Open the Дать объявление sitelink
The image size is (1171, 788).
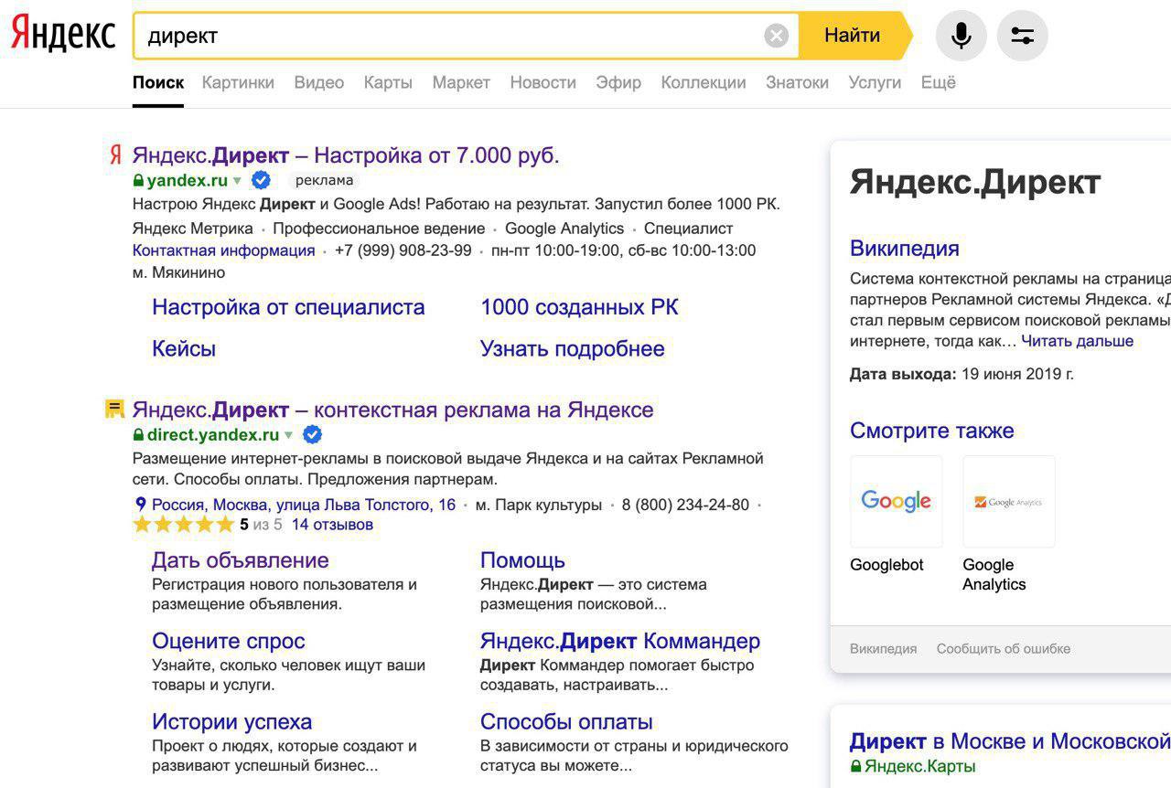241,560
